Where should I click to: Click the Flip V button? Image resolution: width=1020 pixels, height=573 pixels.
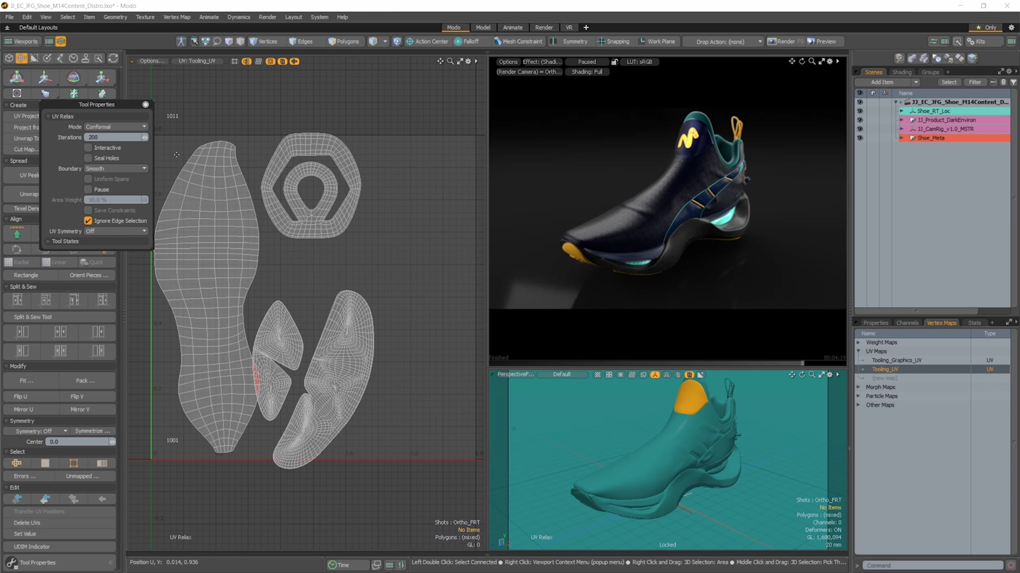[x=87, y=396]
